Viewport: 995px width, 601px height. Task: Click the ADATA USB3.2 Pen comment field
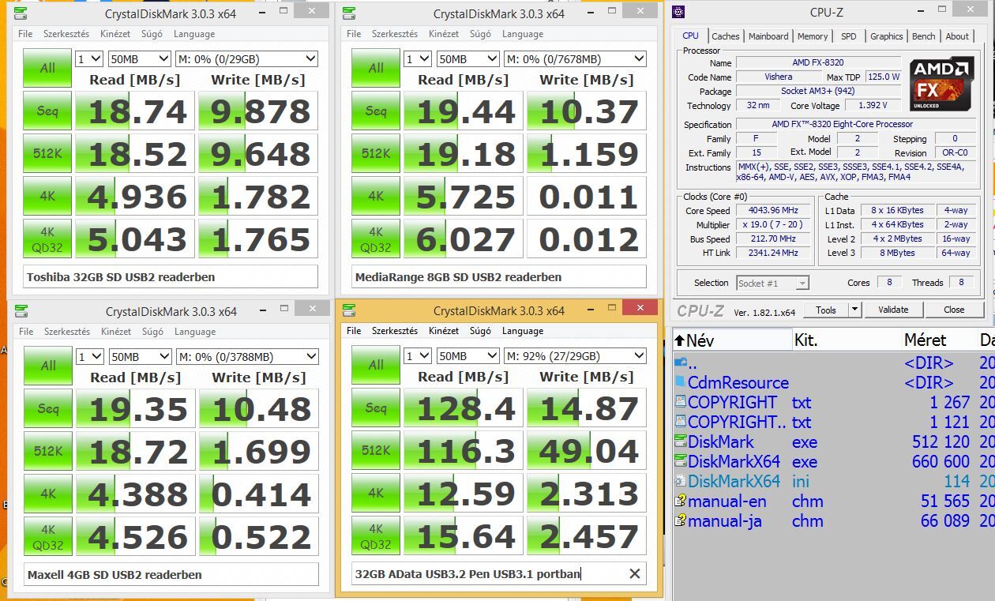click(x=499, y=574)
